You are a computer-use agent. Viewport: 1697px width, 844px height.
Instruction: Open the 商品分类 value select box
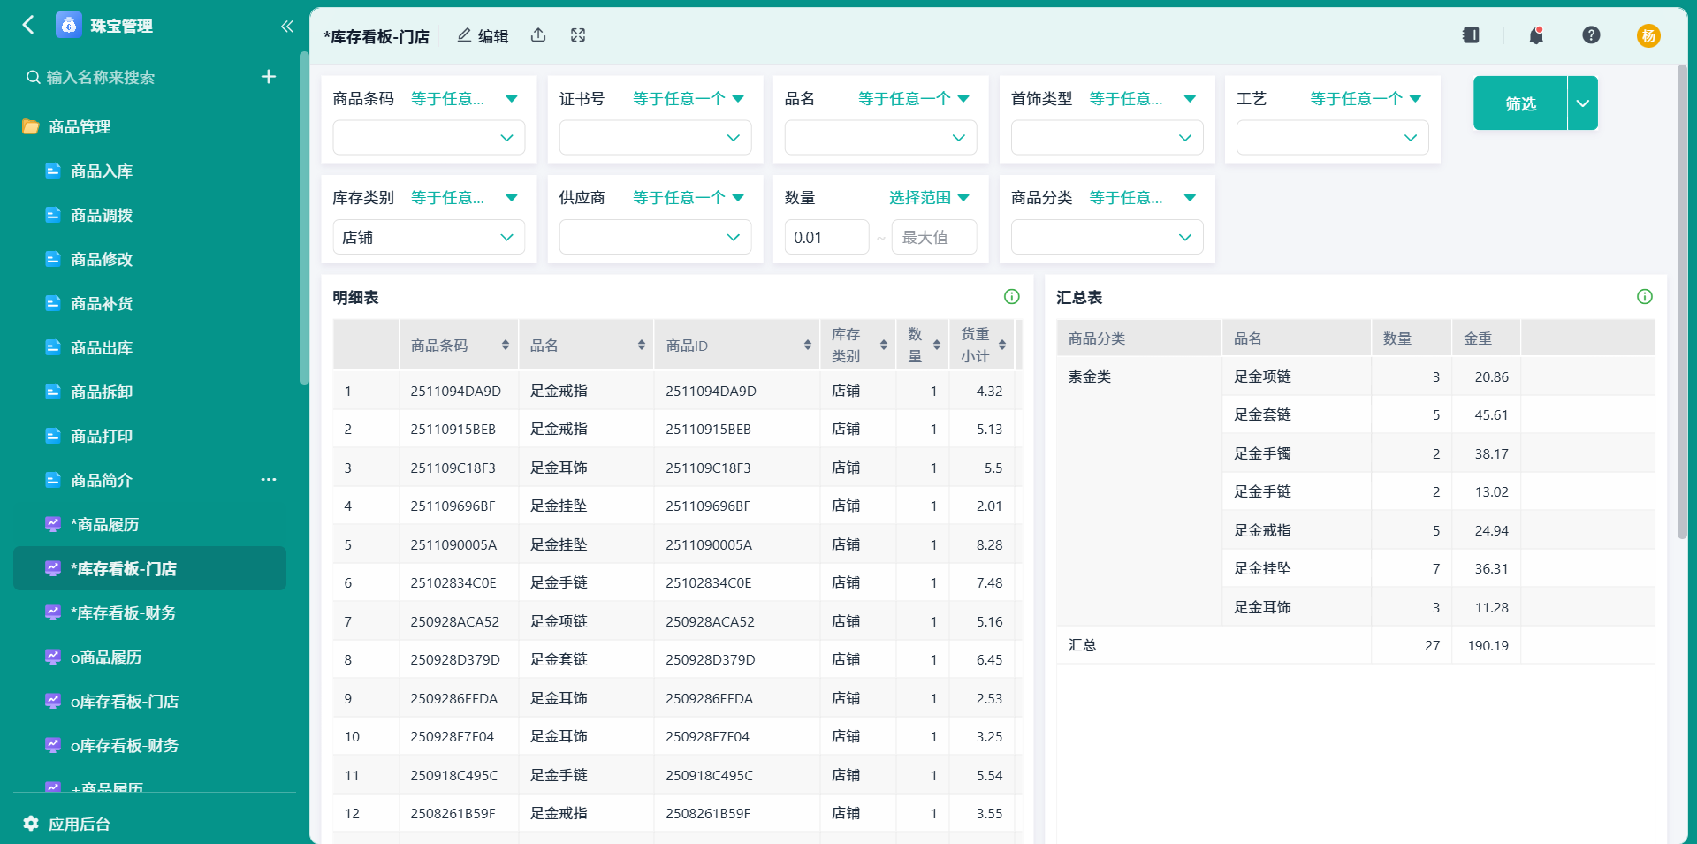coord(1107,237)
